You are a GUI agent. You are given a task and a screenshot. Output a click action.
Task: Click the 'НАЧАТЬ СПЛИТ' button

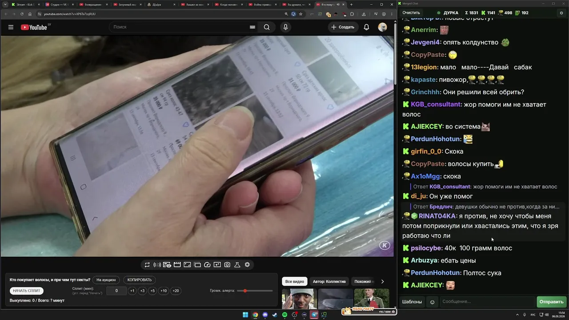(x=27, y=291)
